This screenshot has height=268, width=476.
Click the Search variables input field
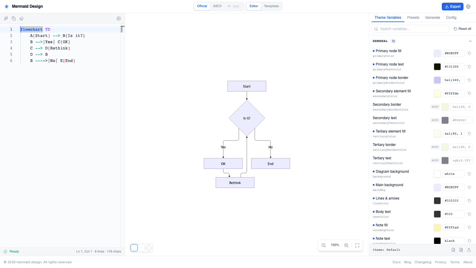point(410,29)
